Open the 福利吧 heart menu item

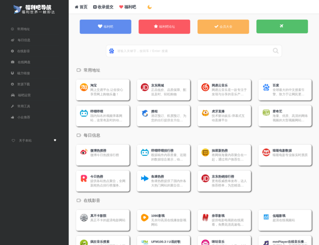[x=128, y=7]
